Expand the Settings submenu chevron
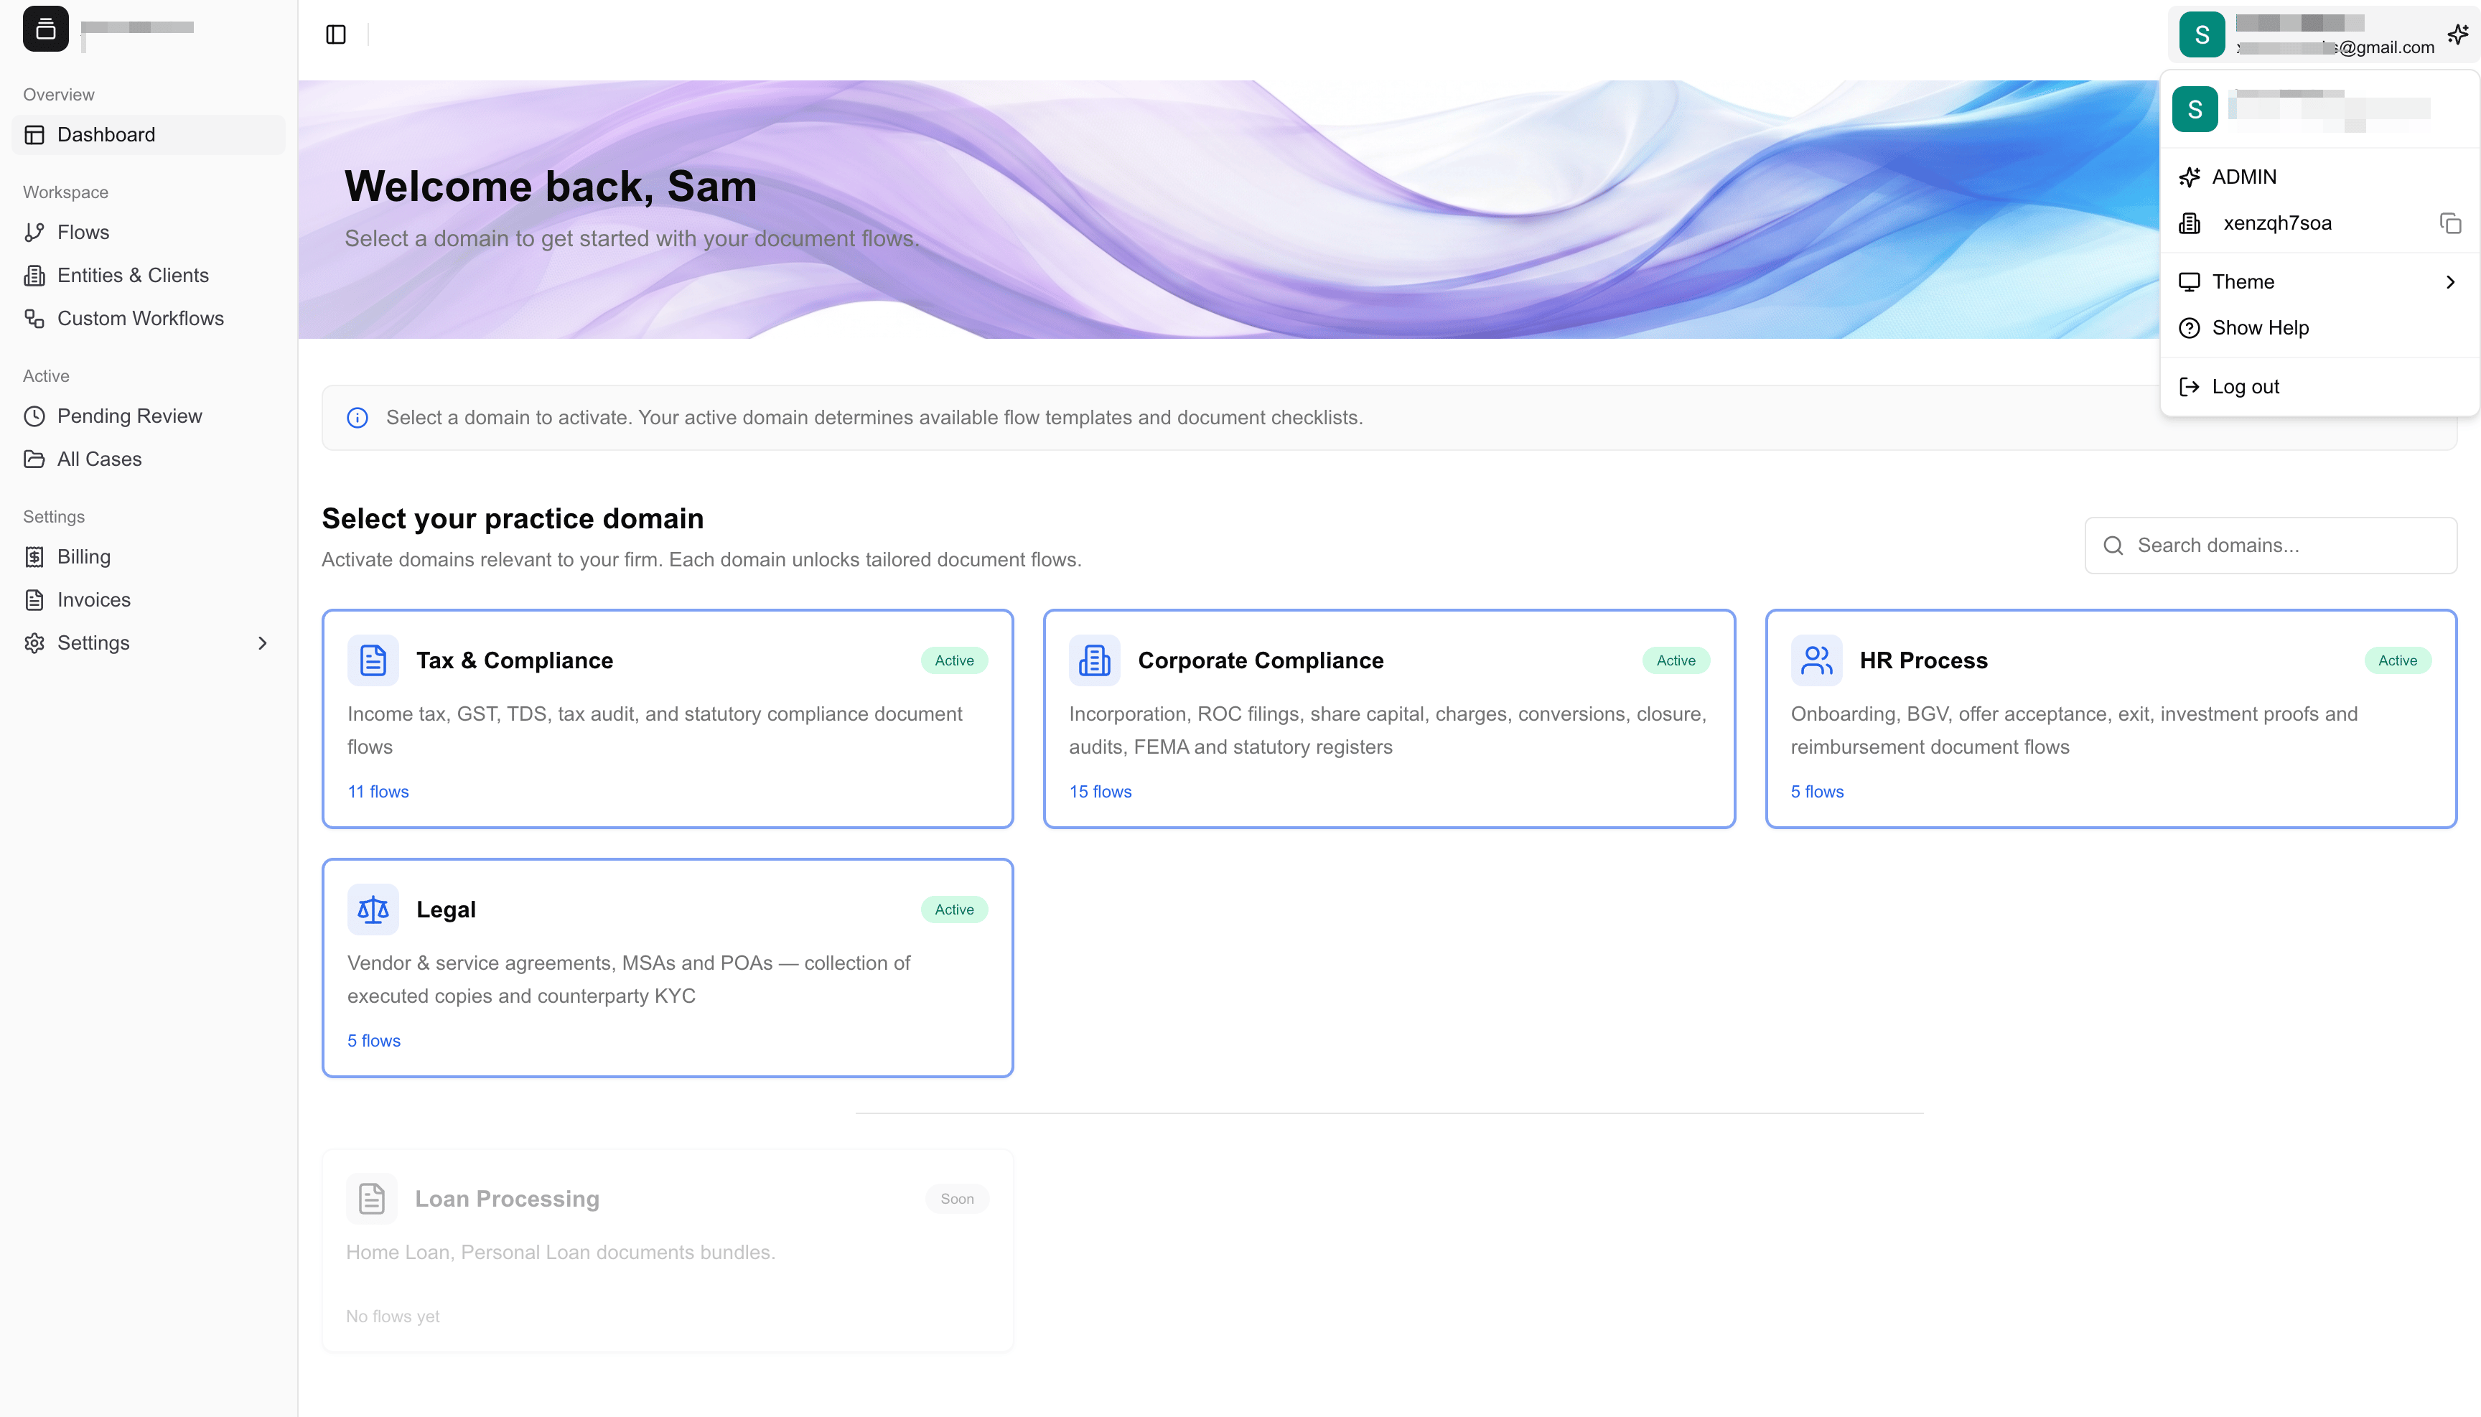 coord(262,643)
